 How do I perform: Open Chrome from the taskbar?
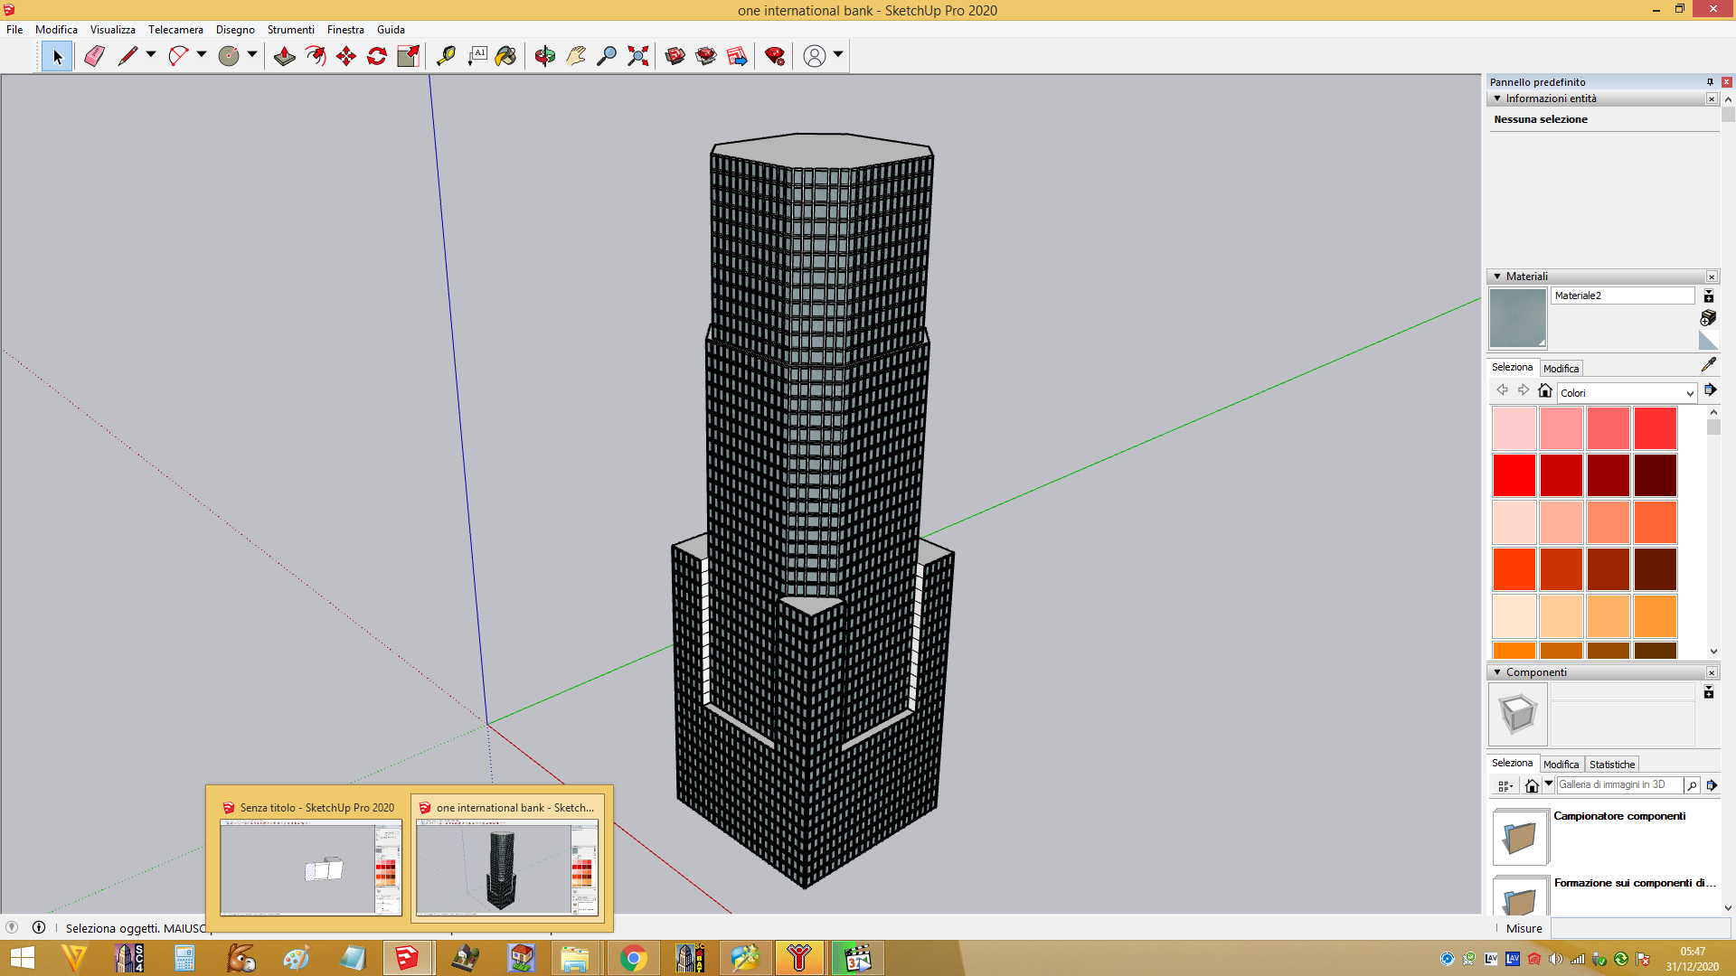click(633, 958)
